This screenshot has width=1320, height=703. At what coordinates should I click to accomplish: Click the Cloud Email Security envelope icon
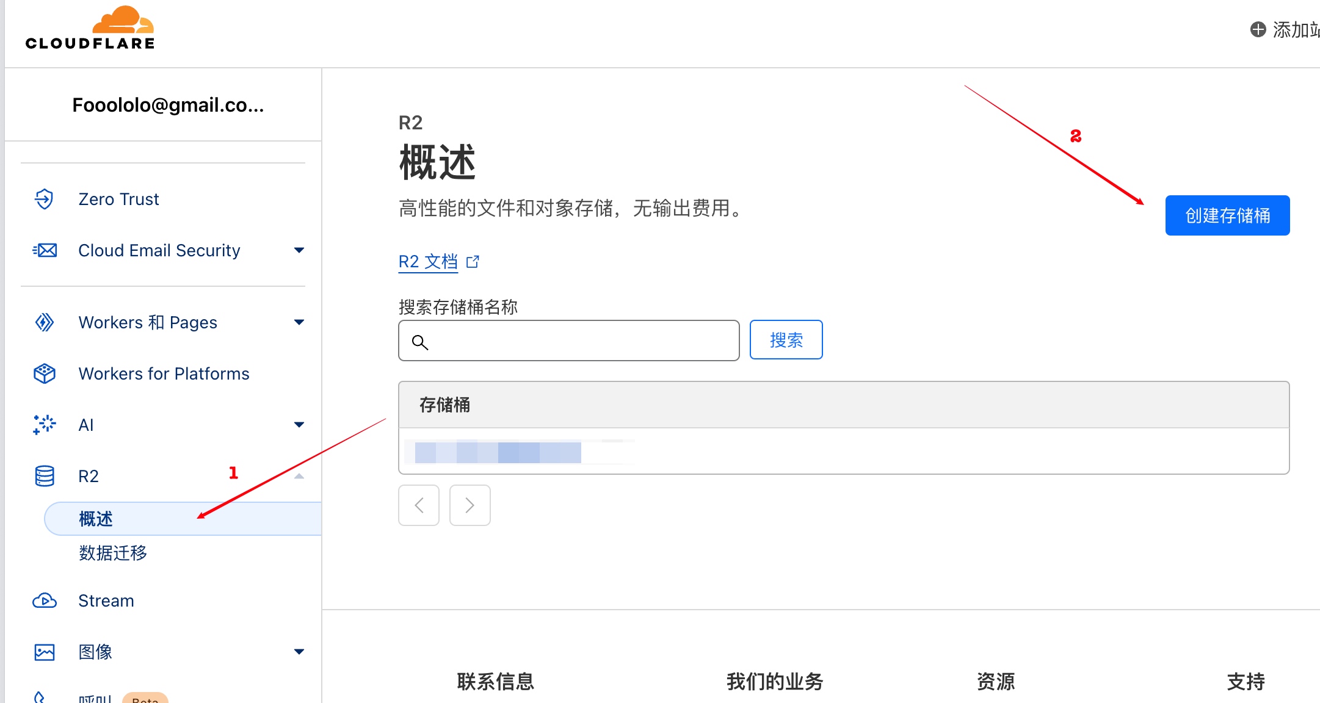click(45, 250)
